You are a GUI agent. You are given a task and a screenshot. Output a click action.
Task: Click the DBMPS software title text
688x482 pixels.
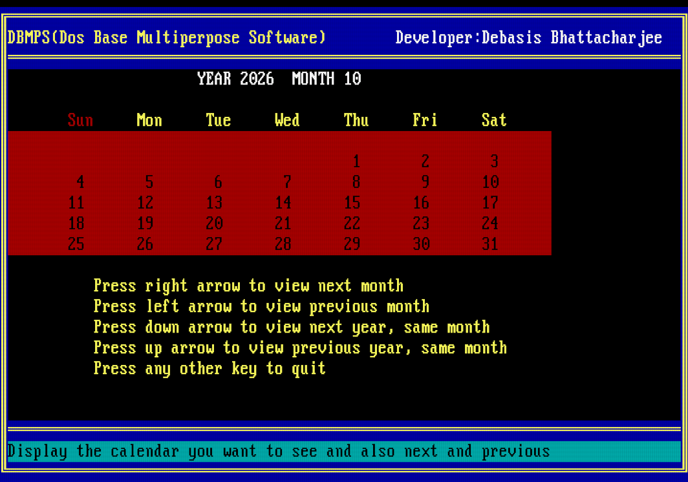[167, 37]
